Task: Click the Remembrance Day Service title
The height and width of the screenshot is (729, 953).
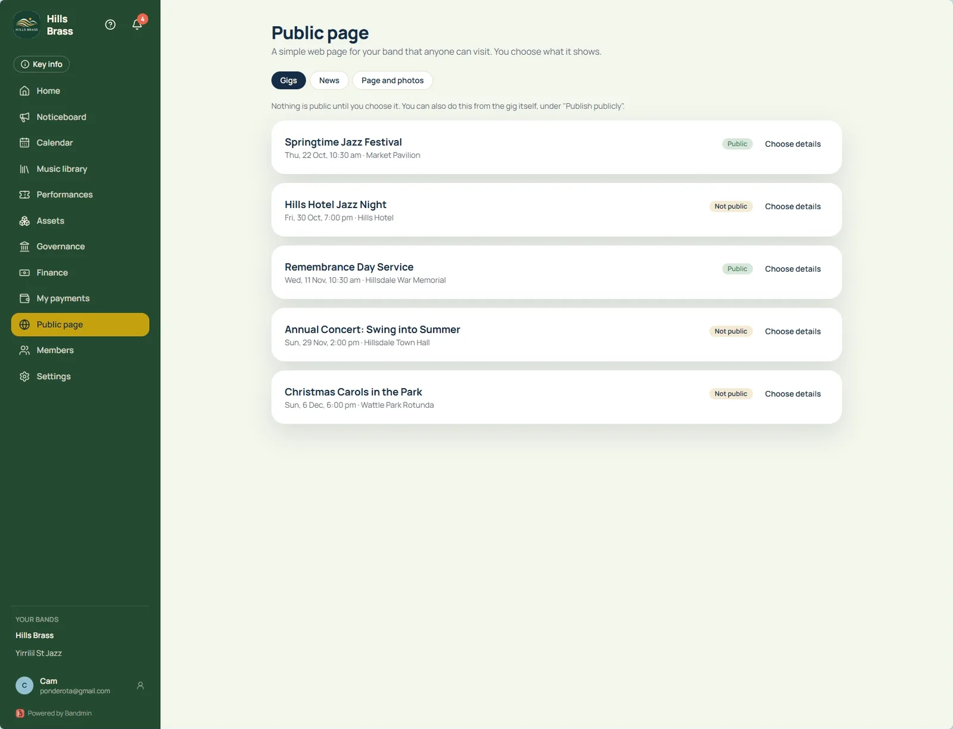Action: coord(349,267)
